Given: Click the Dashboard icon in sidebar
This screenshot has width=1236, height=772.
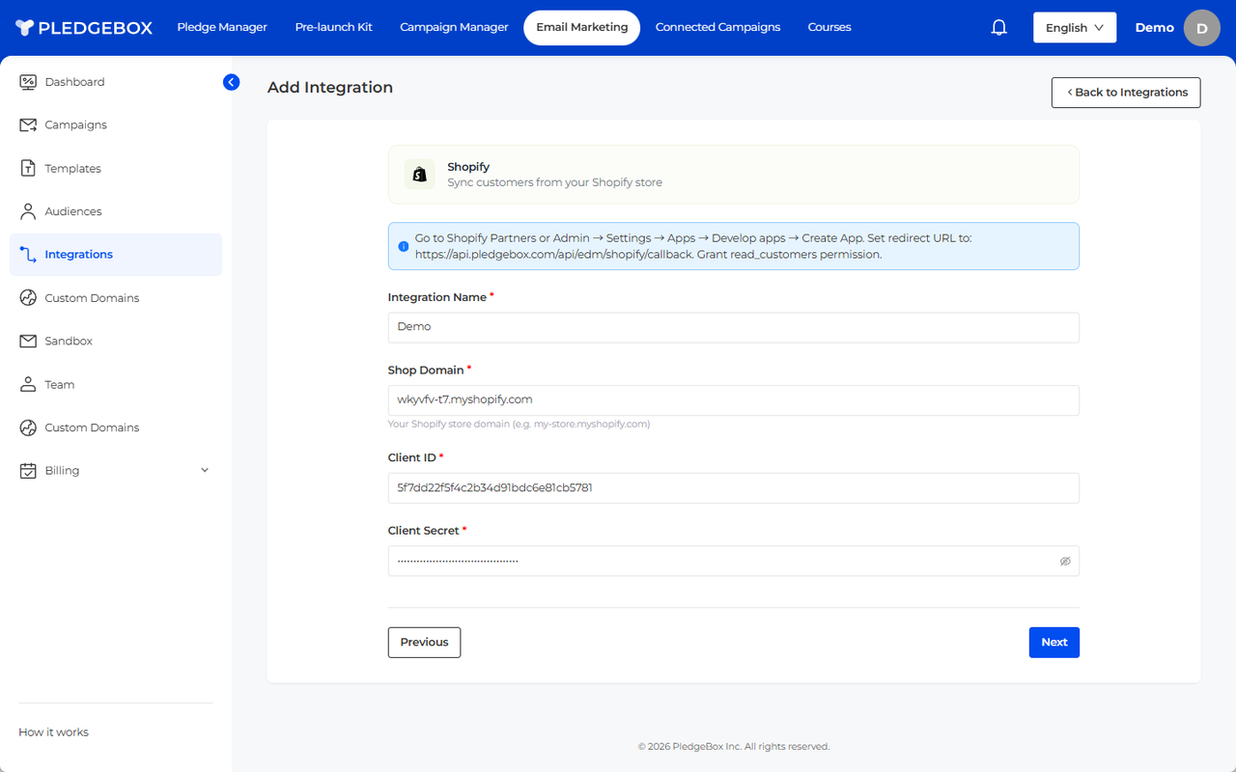Looking at the screenshot, I should coord(28,82).
